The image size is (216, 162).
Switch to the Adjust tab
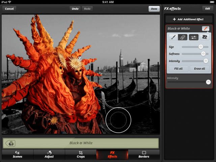point(49,155)
